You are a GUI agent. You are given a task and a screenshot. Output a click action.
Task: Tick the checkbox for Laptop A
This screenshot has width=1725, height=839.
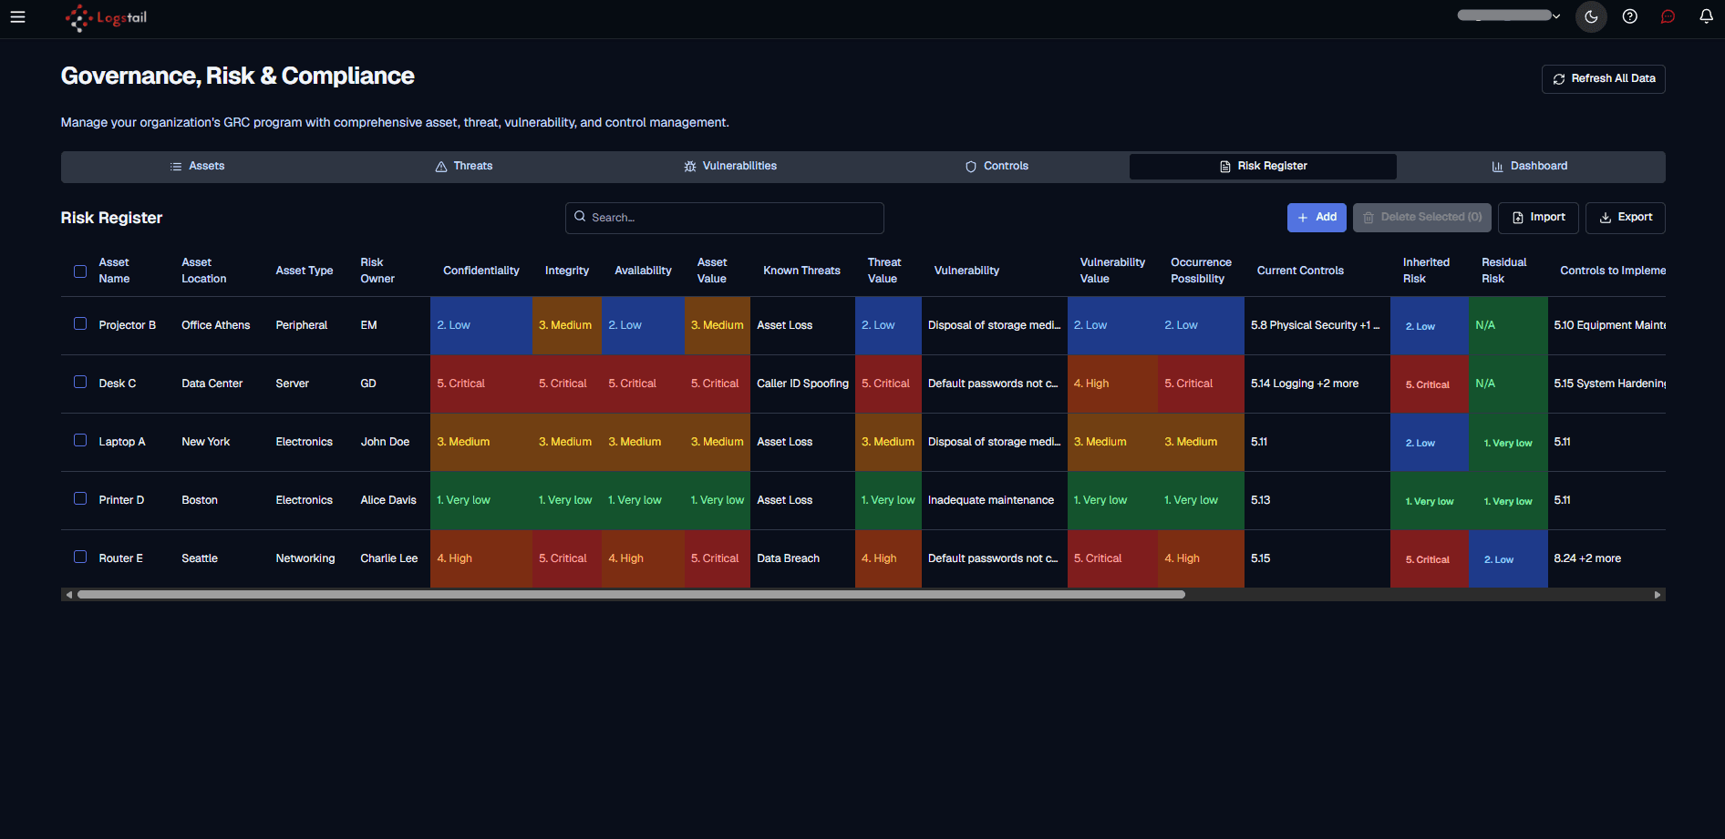tap(80, 440)
